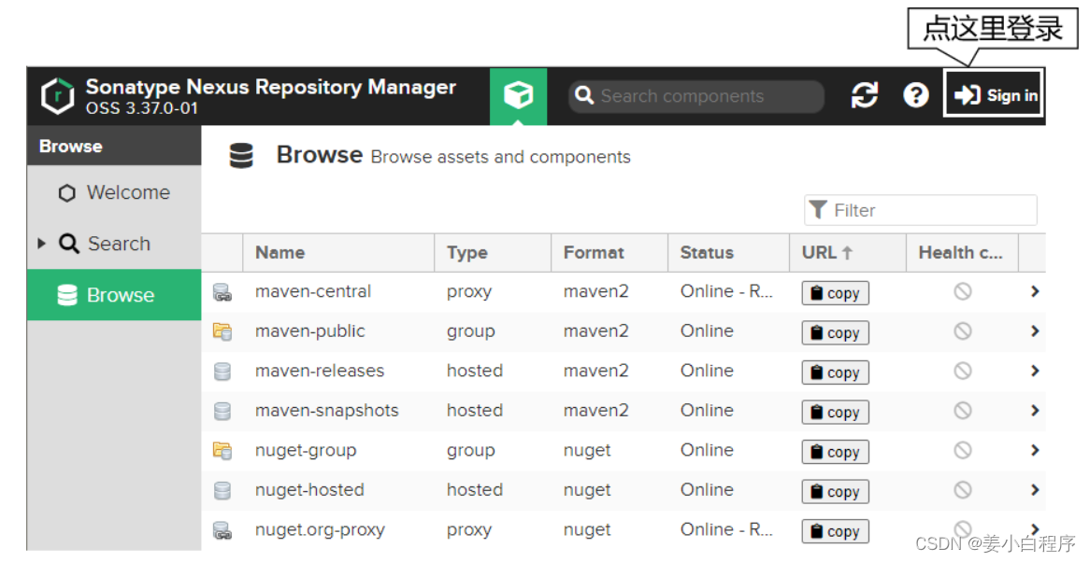The height and width of the screenshot is (562, 1090).
Task: Click the 'proxy' type of nuget.org-proxy
Action: 469,531
